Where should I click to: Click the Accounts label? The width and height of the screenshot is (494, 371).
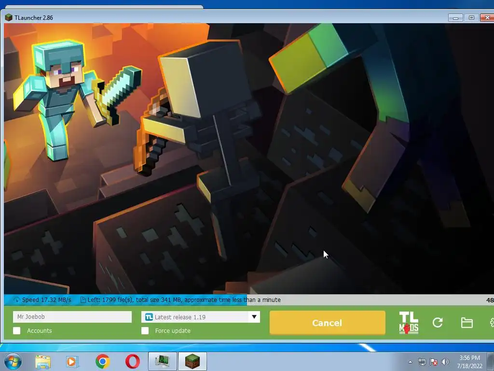(40, 330)
